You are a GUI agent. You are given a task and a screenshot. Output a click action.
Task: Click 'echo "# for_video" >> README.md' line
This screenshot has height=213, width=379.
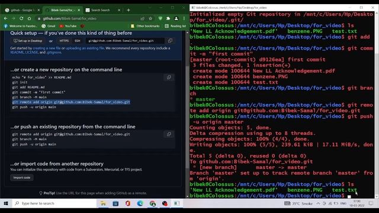41,78
